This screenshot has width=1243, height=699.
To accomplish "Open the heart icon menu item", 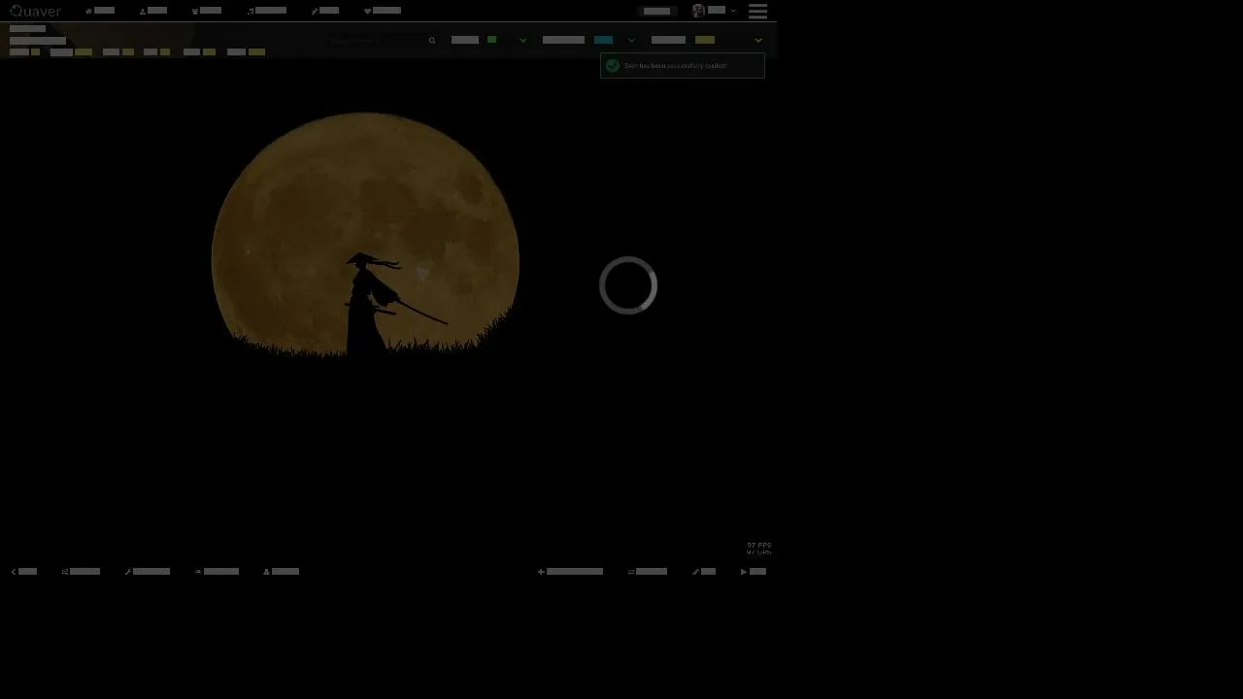I will (383, 11).
